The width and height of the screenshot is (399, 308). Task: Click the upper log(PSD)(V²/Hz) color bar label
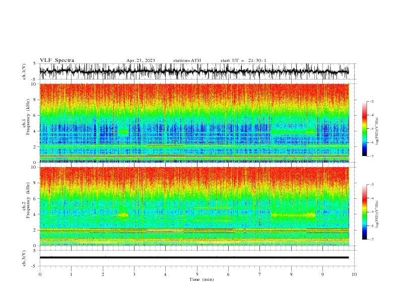377,131
